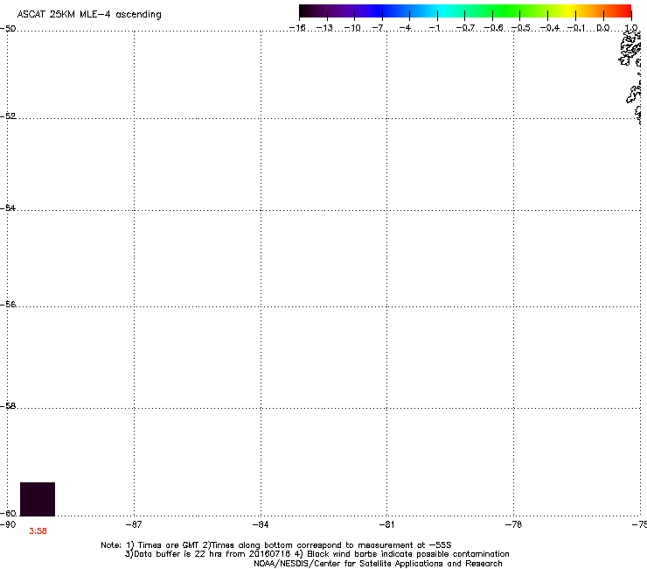The image size is (647, 569).
Task: Click the -0.1 color bar label
Action: point(576,28)
